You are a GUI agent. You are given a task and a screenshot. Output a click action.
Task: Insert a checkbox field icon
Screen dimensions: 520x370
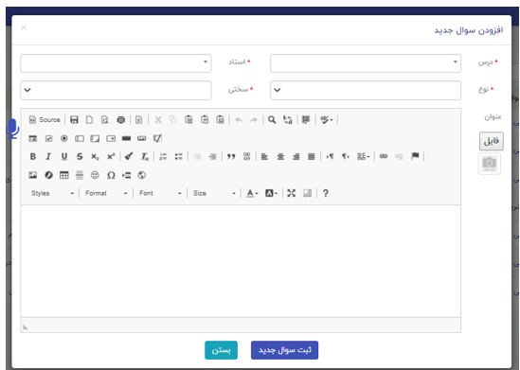(x=48, y=138)
